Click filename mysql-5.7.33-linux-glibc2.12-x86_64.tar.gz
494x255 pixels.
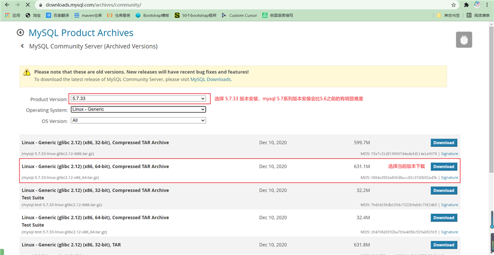pyautogui.click(x=60, y=177)
